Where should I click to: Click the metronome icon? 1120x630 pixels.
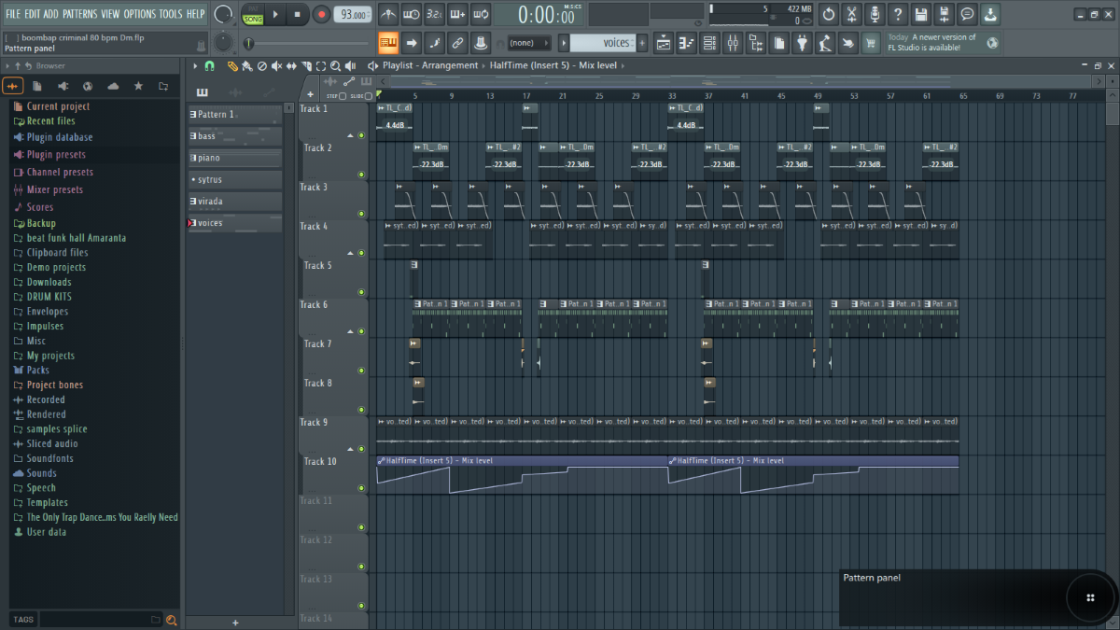pyautogui.click(x=388, y=14)
